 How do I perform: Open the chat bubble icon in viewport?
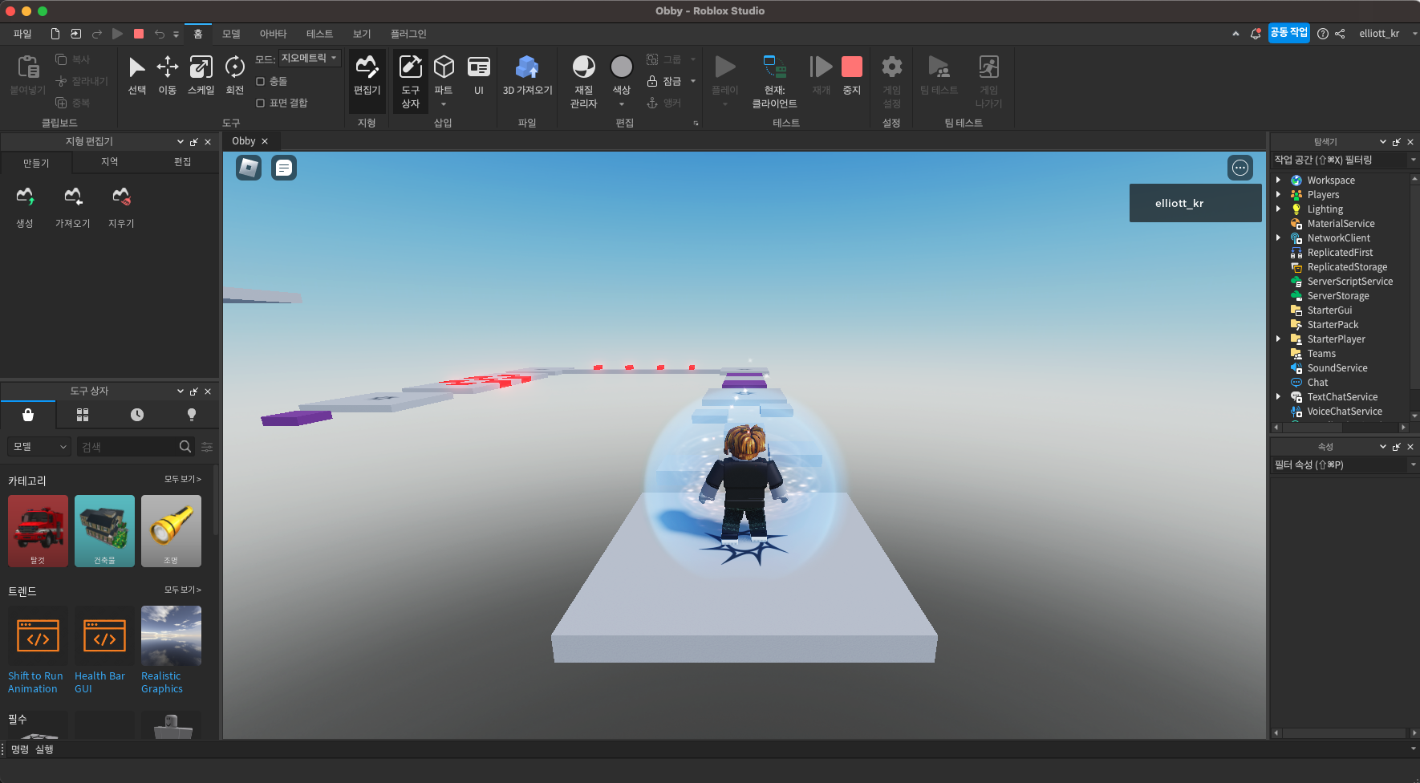(284, 168)
